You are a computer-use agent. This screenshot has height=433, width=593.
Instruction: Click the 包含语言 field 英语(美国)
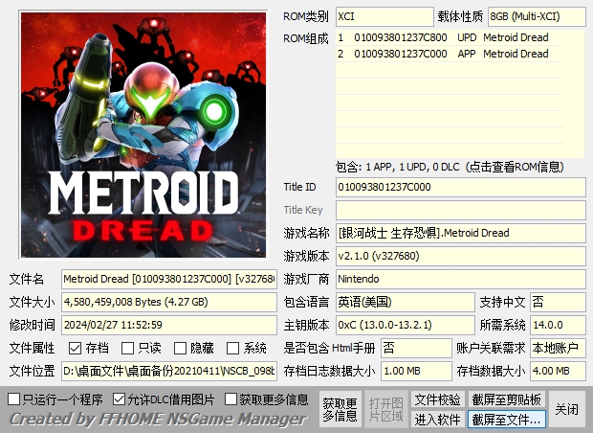click(405, 302)
